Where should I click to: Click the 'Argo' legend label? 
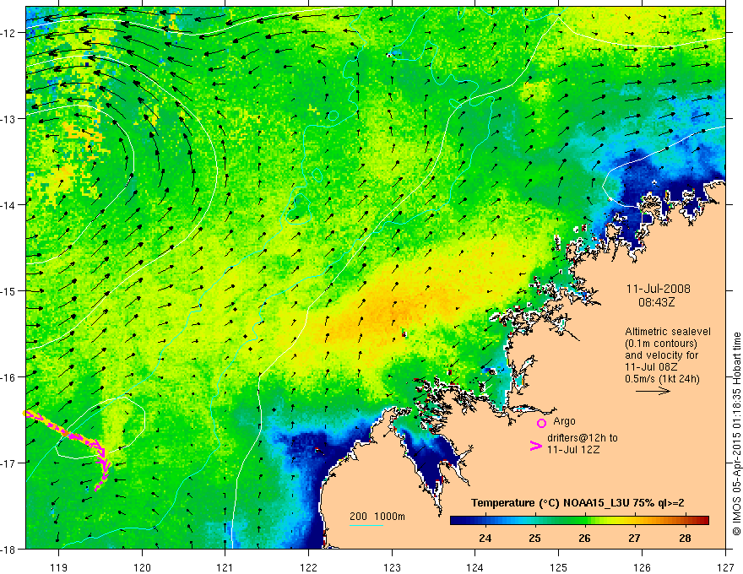pos(564,421)
